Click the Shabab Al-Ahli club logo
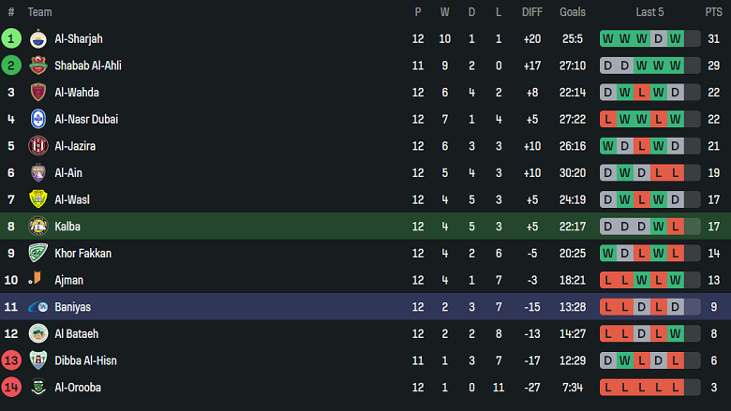The height and width of the screenshot is (411, 731). pos(37,66)
